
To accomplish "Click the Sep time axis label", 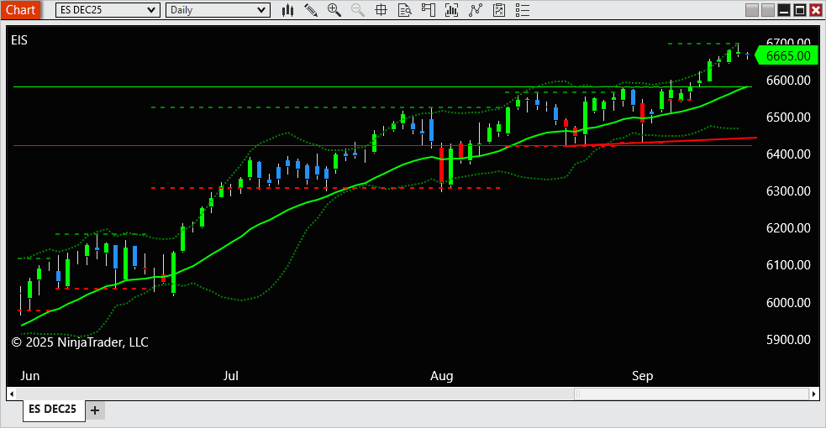I will click(642, 376).
